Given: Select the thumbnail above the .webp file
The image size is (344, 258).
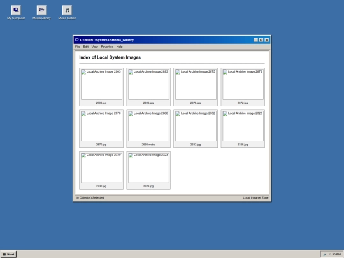Looking at the screenshot, I should tap(148, 126).
